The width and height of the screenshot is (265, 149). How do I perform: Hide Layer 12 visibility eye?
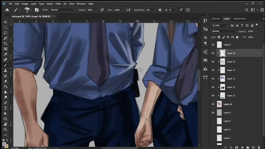coord(213,87)
